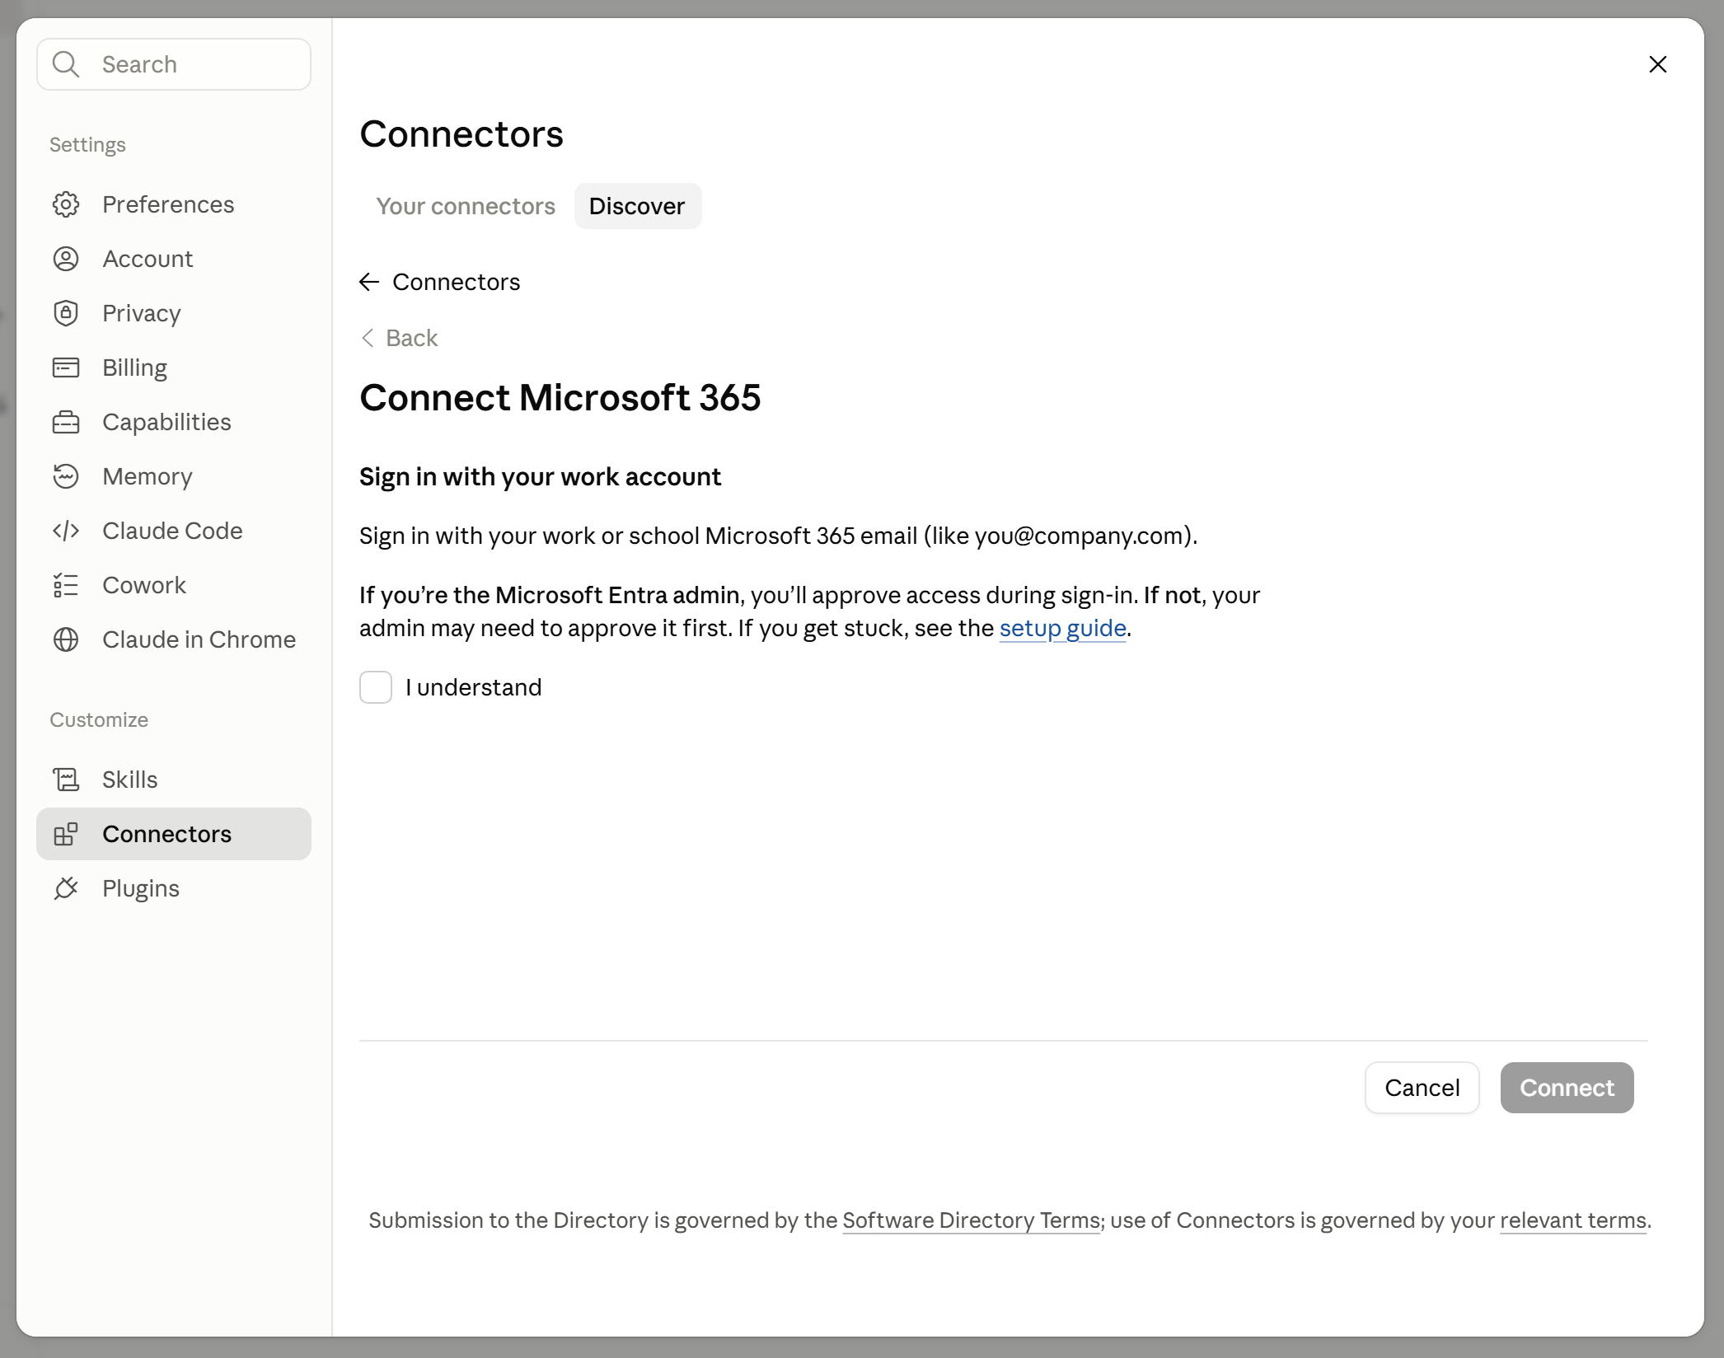Open the Privacy settings section
This screenshot has height=1358, width=1724.
pos(174,313)
